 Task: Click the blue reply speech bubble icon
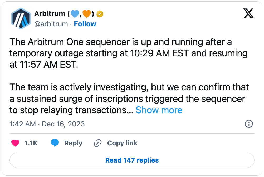click(x=55, y=143)
